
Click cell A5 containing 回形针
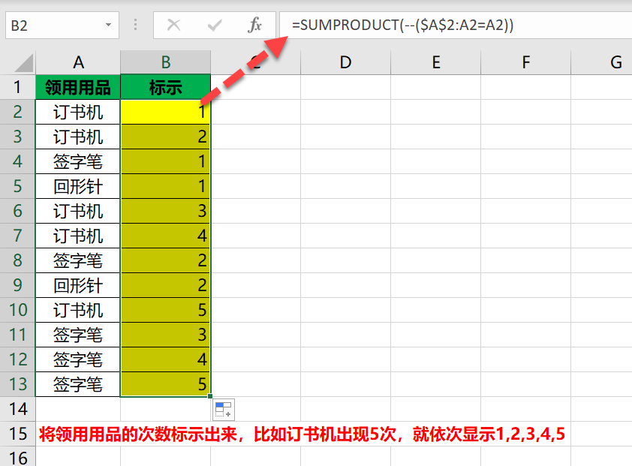(x=78, y=186)
